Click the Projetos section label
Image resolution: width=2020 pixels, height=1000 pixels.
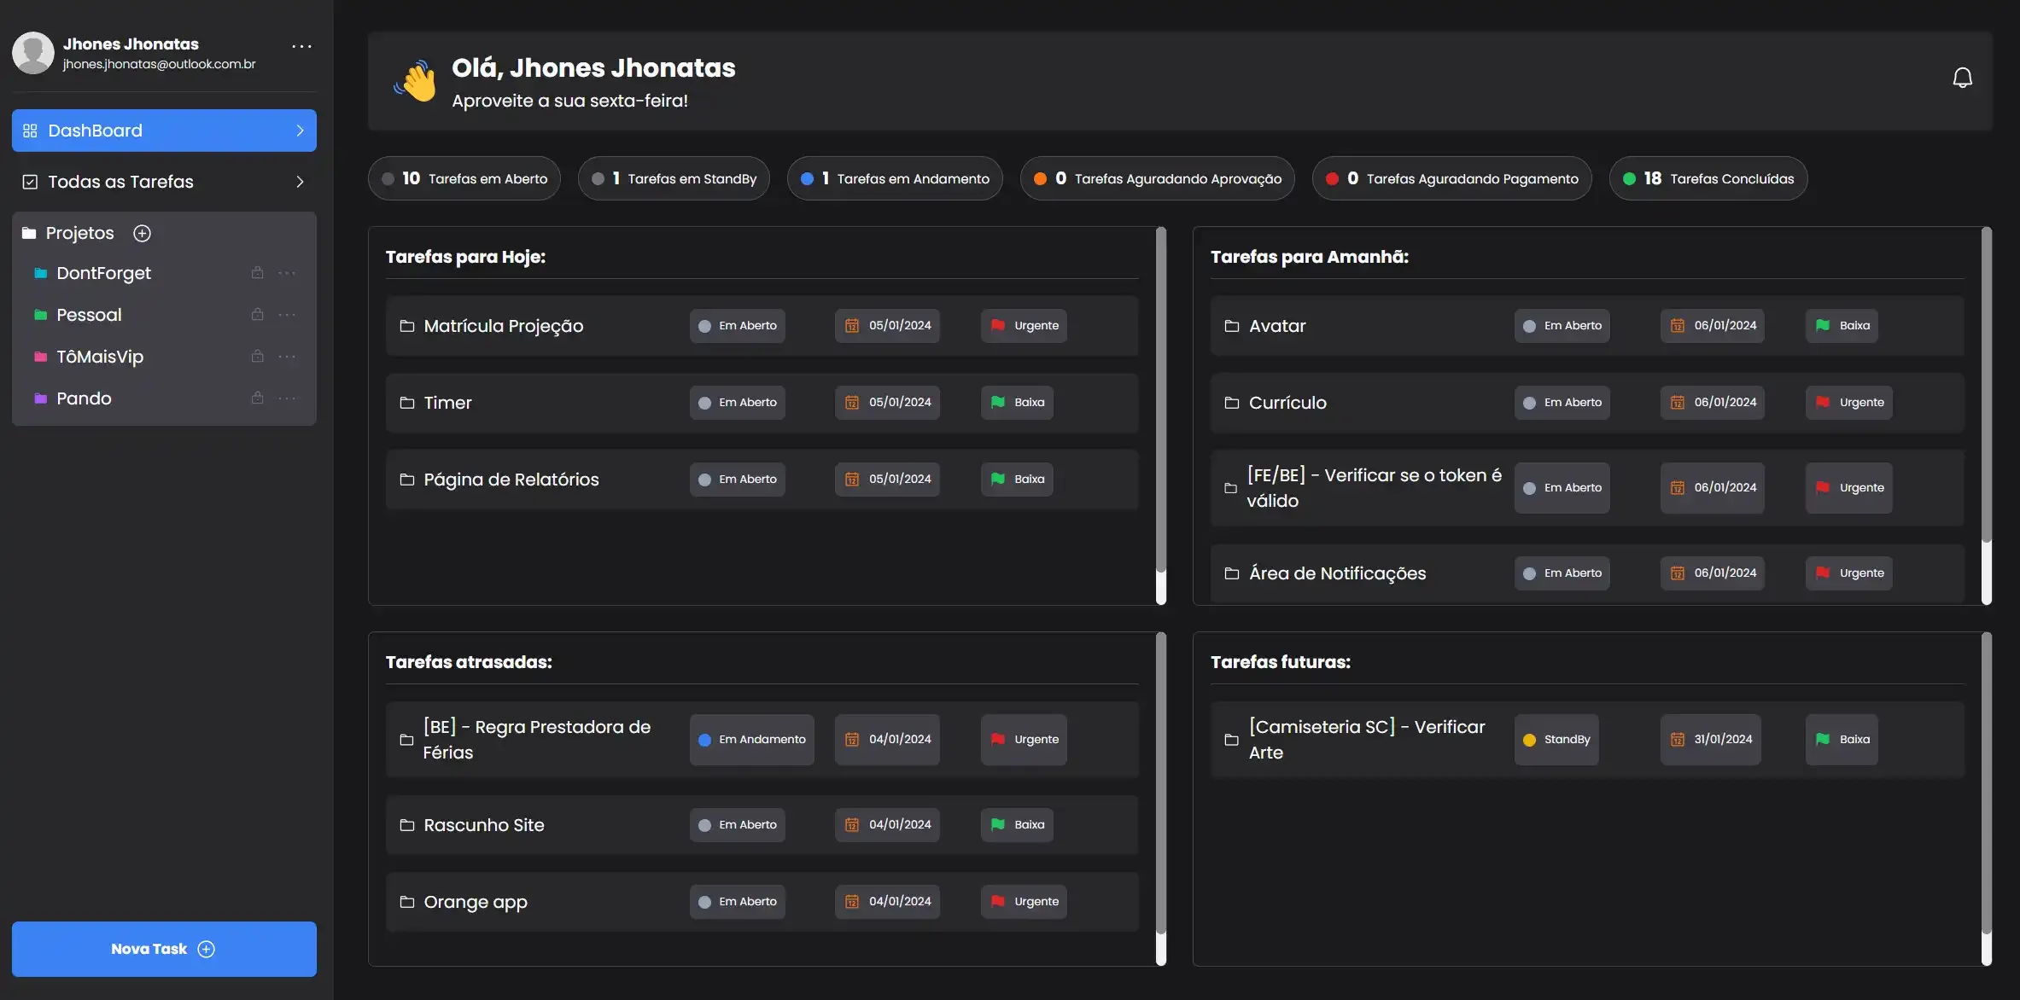point(79,233)
